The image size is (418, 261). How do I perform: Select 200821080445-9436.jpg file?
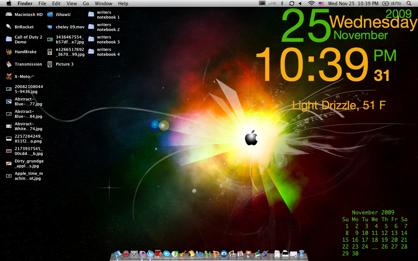(9, 89)
